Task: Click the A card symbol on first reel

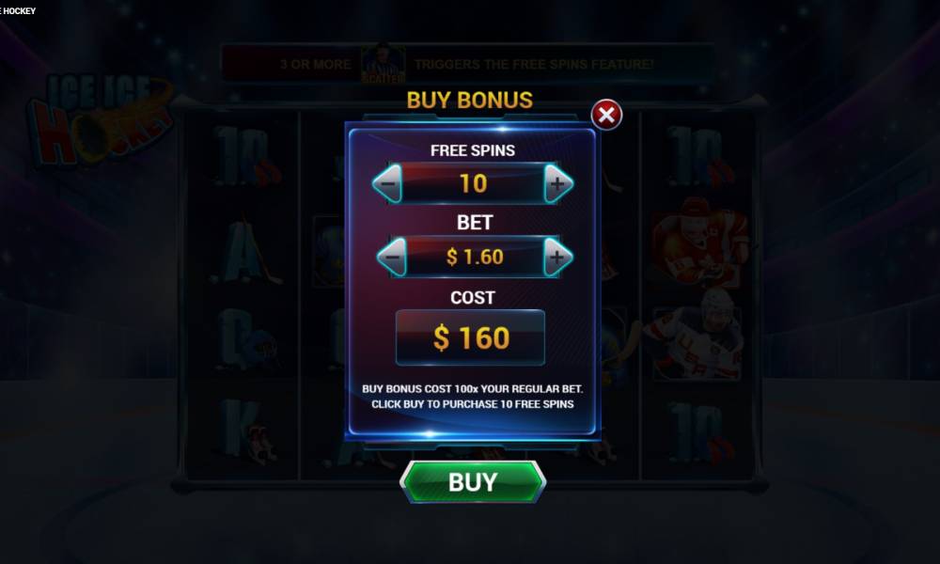Action: (x=244, y=252)
